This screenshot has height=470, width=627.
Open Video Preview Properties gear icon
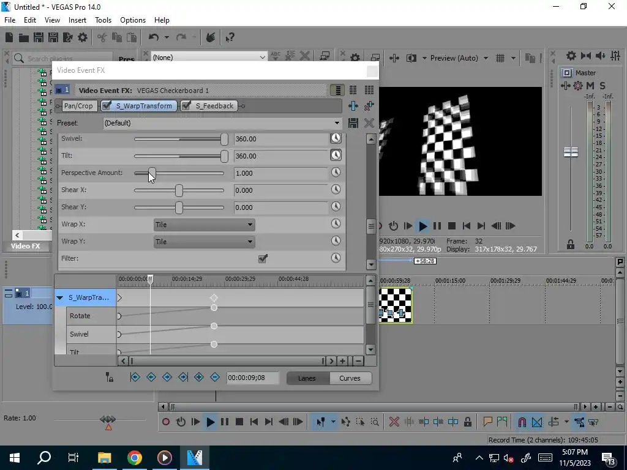355,58
